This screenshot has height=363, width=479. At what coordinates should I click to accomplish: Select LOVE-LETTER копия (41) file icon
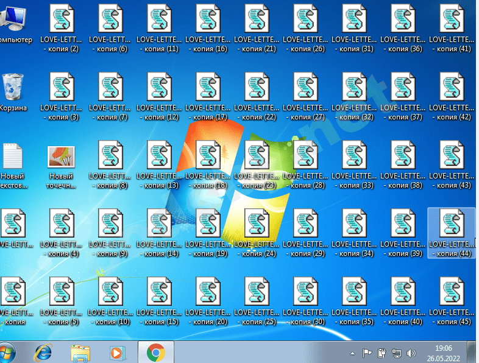point(452,19)
